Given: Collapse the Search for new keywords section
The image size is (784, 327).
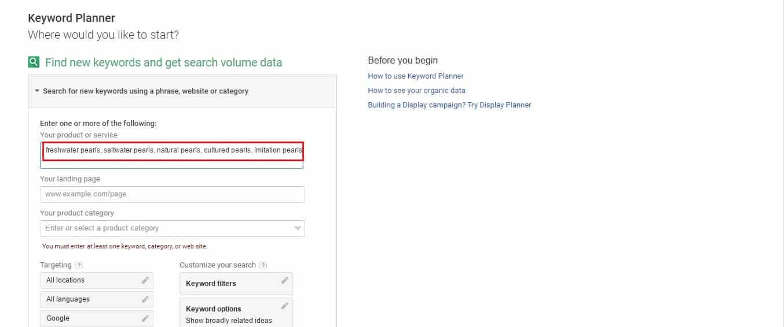Looking at the screenshot, I should [x=37, y=91].
